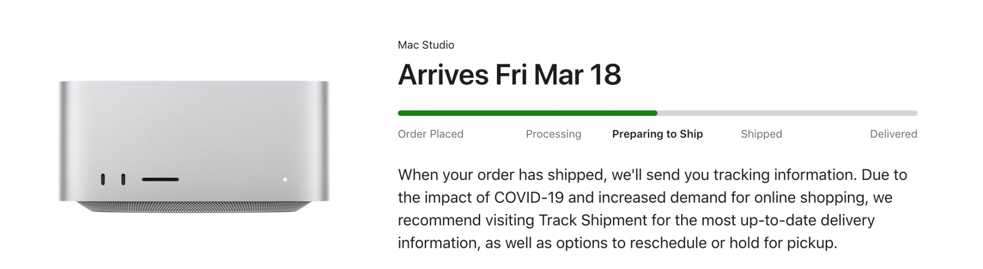The image size is (983, 269).
Task: Click the white power indicator light
Action: (285, 180)
